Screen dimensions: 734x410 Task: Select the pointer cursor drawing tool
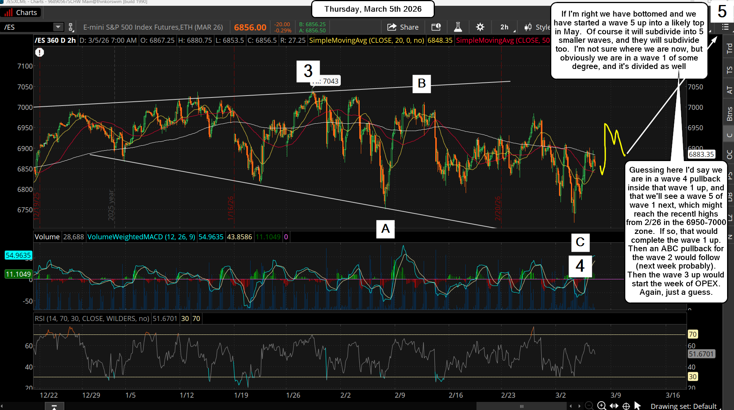point(638,406)
